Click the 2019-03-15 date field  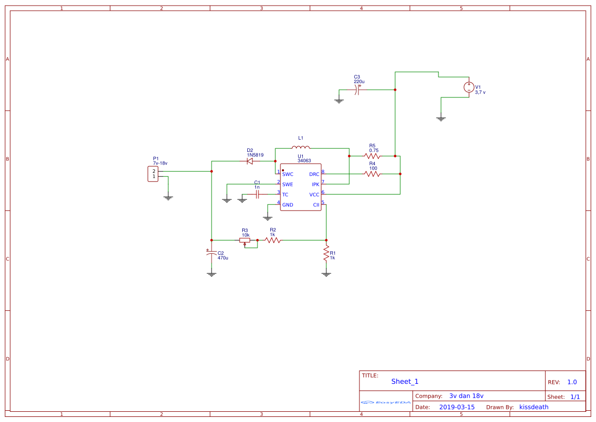[457, 407]
